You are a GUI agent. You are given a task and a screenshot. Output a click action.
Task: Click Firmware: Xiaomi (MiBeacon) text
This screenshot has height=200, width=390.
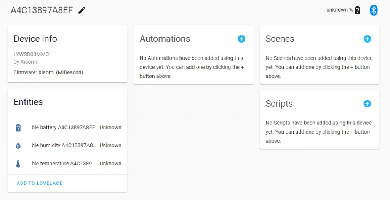point(48,72)
